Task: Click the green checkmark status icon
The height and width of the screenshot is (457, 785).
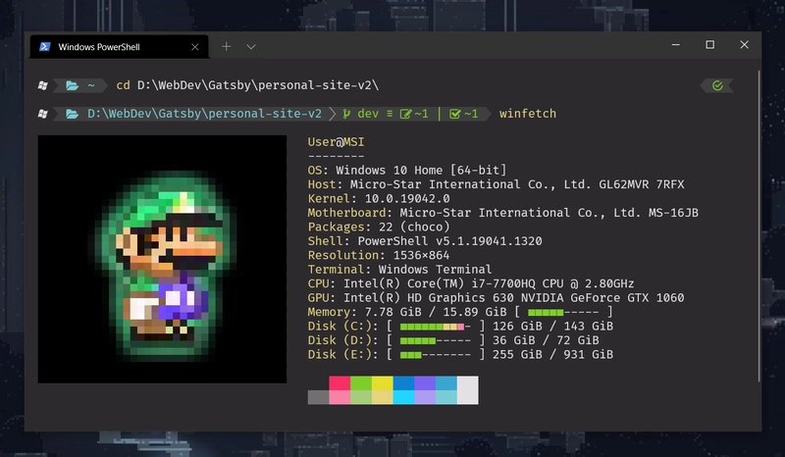Action: pyautogui.click(x=717, y=85)
